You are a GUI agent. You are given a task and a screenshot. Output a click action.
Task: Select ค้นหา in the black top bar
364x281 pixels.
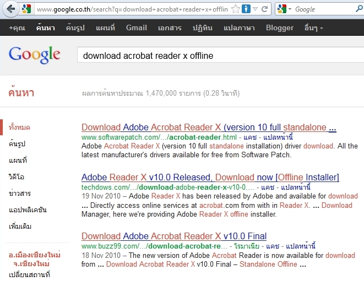(46, 28)
